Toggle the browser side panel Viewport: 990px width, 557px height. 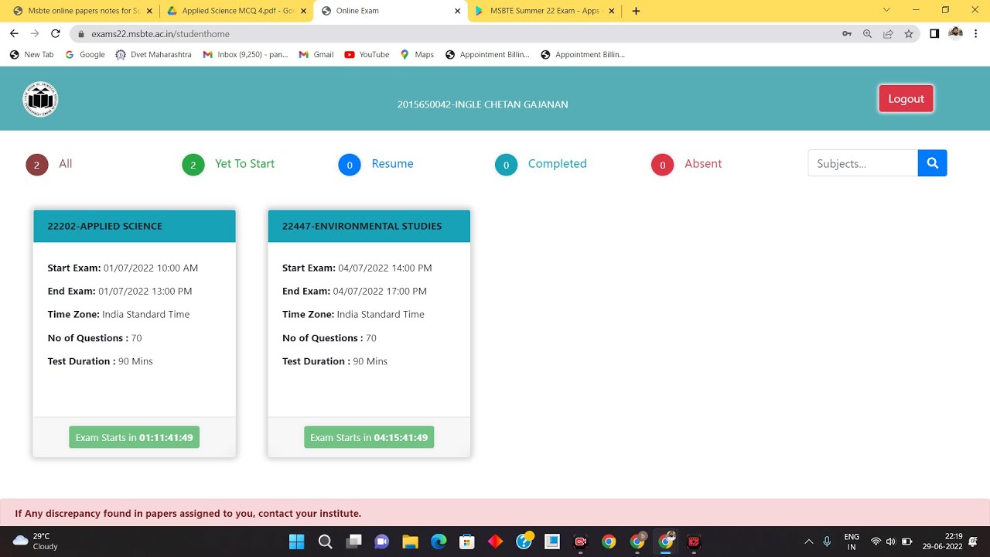934,33
